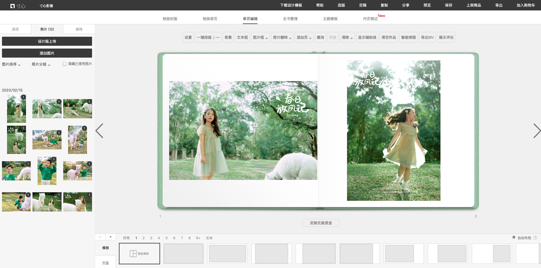This screenshot has height=268, width=541.
Task: Toggle 隐藏已使用图片 checkbox
Action: pyautogui.click(x=64, y=64)
